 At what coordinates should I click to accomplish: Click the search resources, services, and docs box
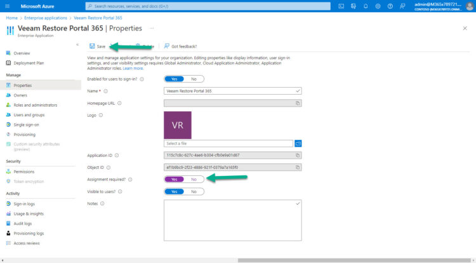(x=208, y=6)
